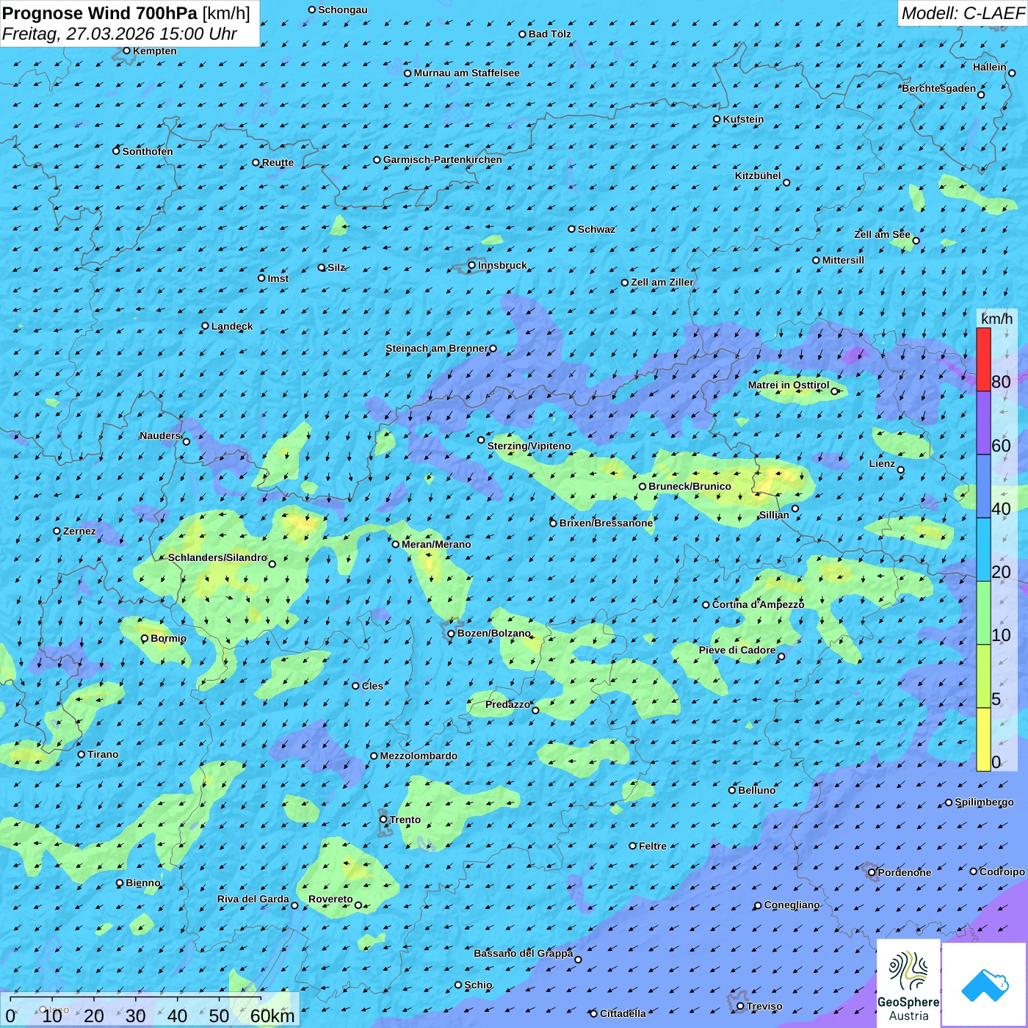The height and width of the screenshot is (1028, 1028).
Task: Click the Bozen/Bolzano city marker
Action: tap(452, 634)
